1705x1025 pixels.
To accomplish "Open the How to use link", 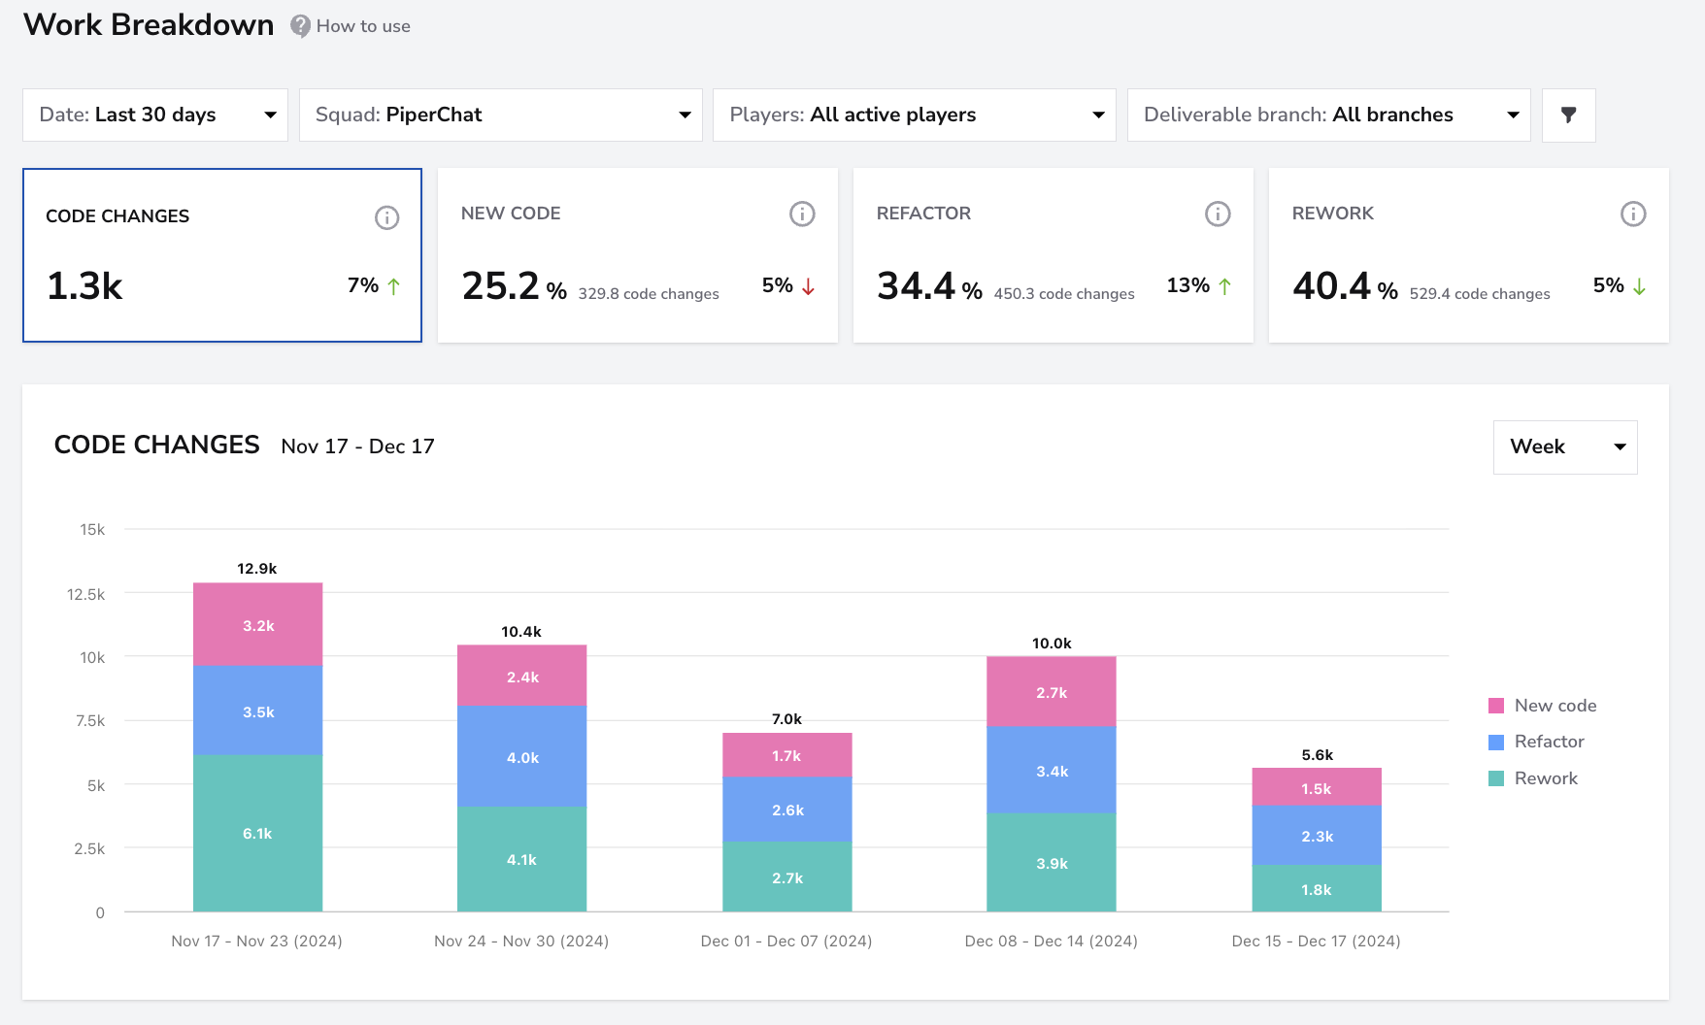I will [x=363, y=26].
